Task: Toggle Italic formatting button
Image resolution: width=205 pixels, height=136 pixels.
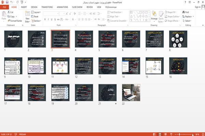Action: (48, 19)
